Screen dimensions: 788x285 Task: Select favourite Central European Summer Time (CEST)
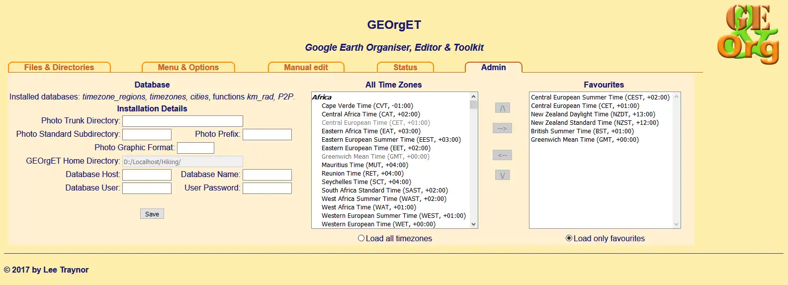coord(600,97)
